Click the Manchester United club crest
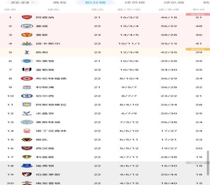This screenshot has width=210, height=185. point(27,35)
